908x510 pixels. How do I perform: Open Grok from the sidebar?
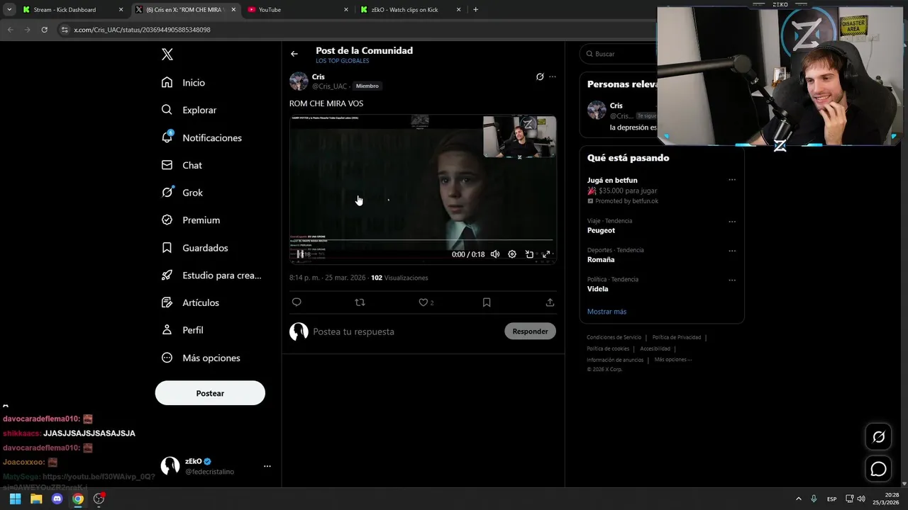(182, 193)
